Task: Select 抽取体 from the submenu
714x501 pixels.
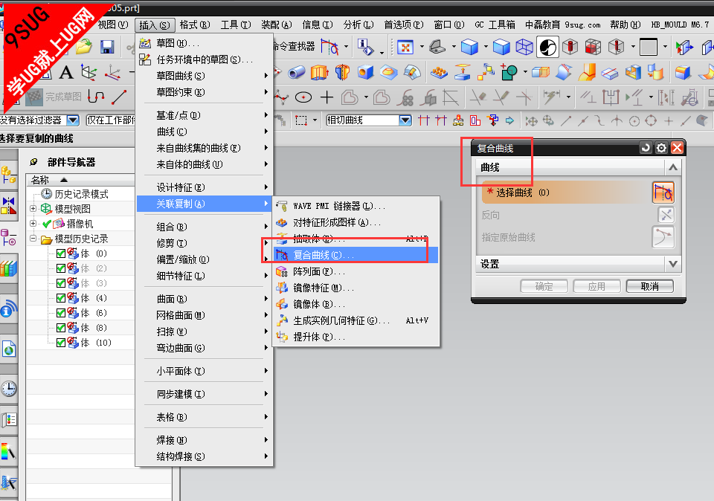Action: point(356,239)
